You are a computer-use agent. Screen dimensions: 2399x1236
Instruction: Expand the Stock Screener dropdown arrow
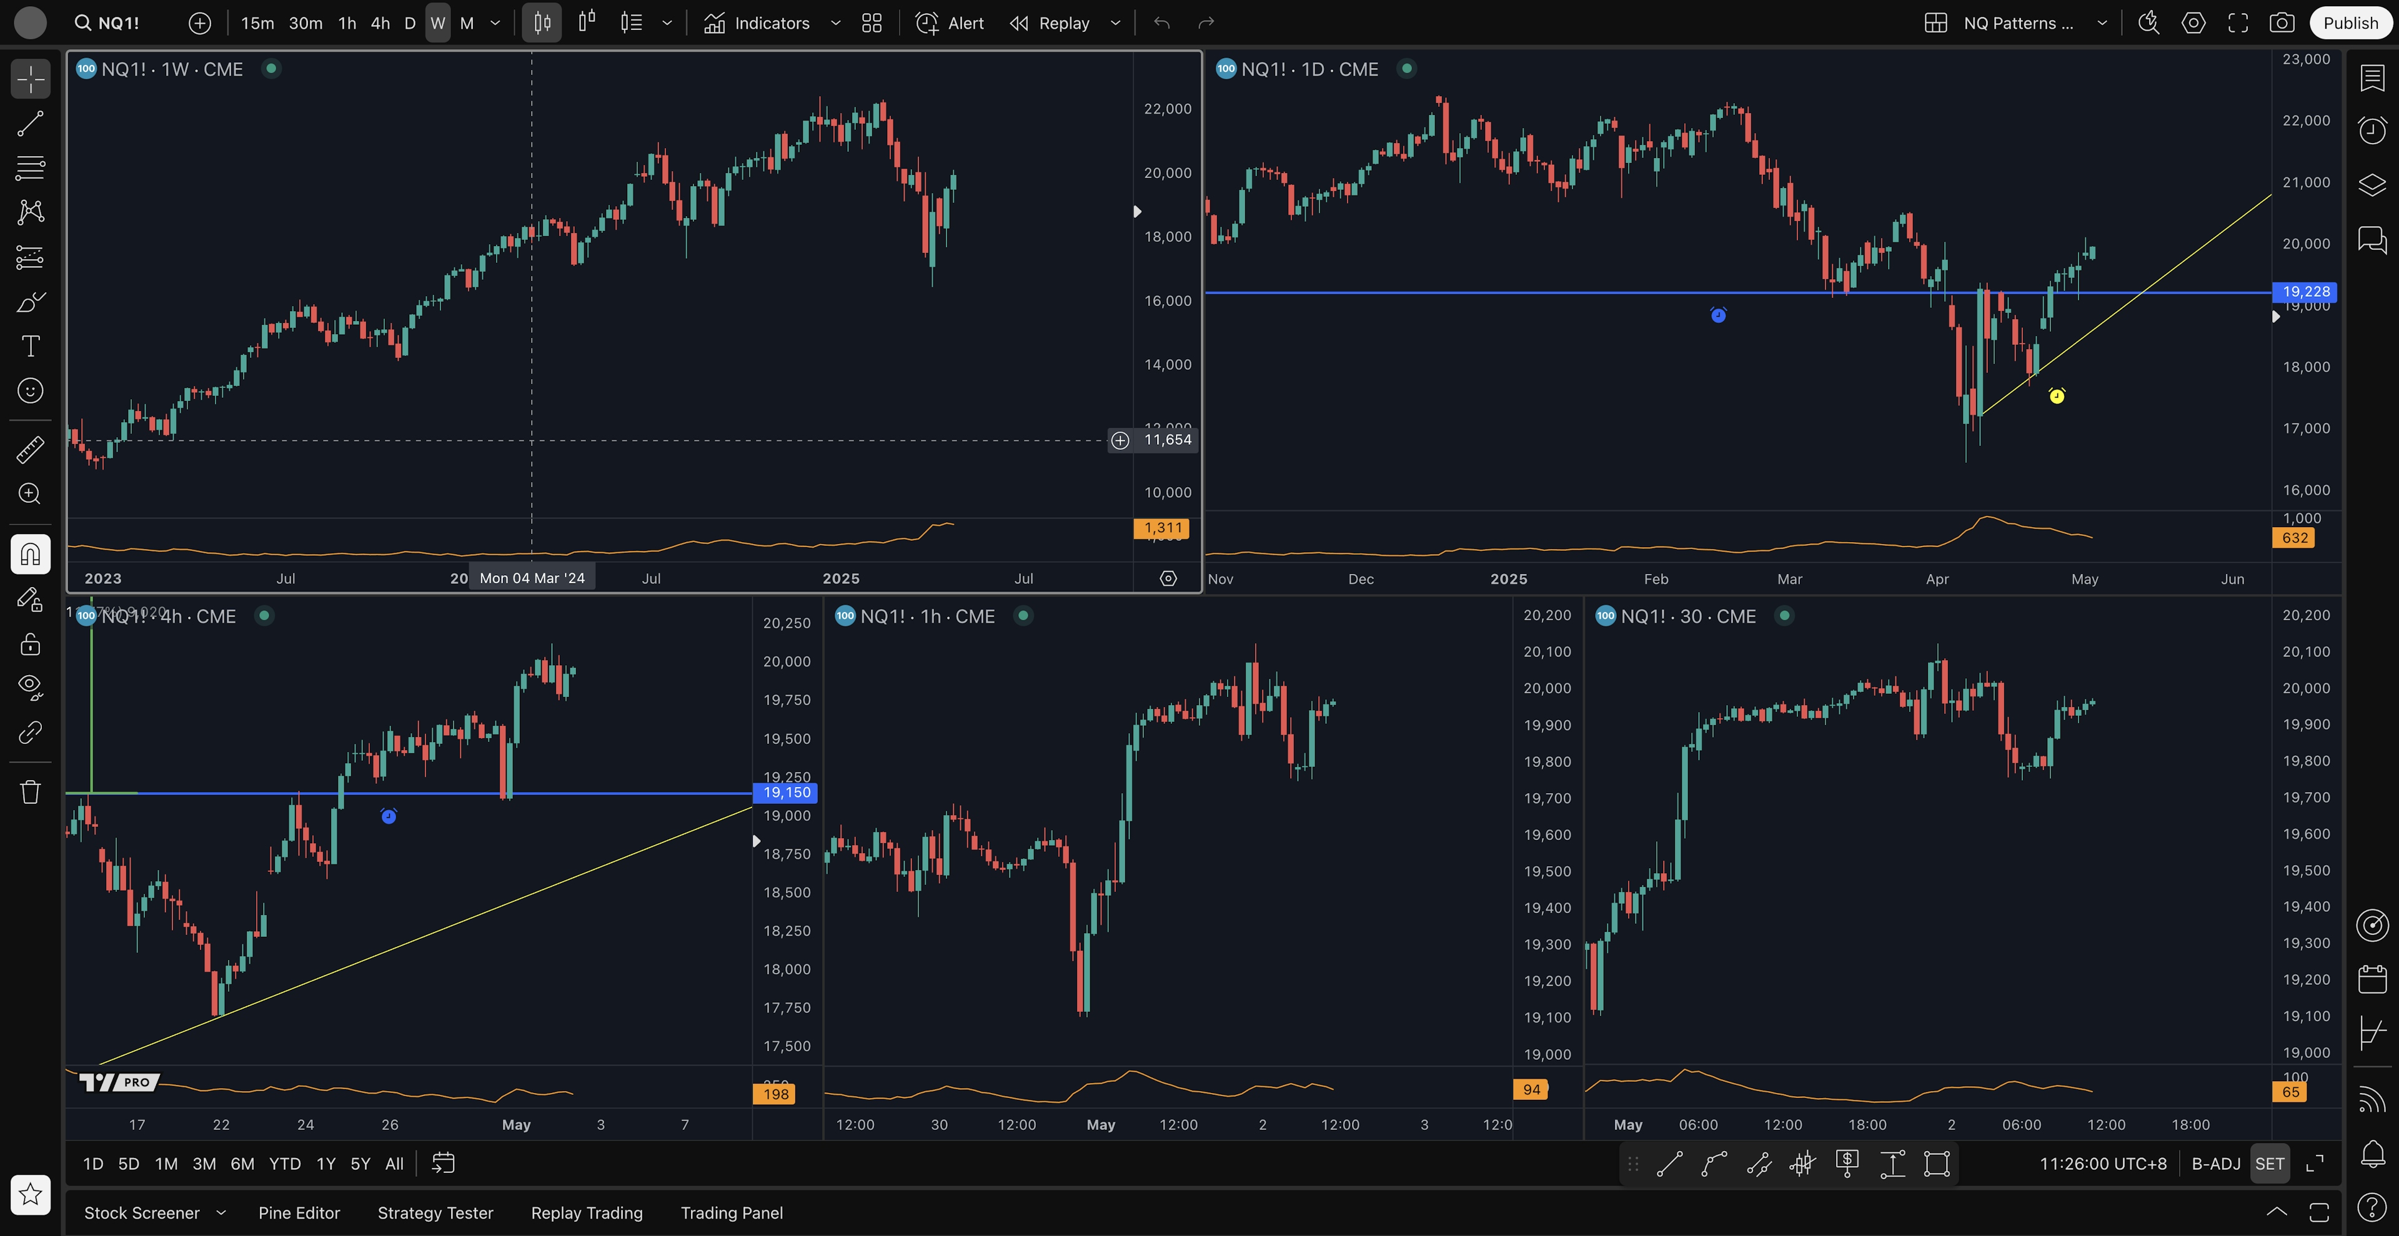pos(221,1213)
